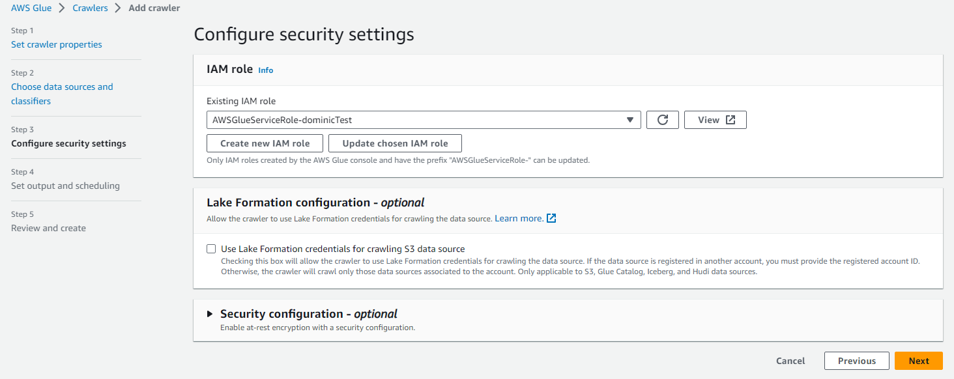Navigate to AWS Glue breadcrumb link
This screenshot has width=954, height=379.
click(x=31, y=8)
